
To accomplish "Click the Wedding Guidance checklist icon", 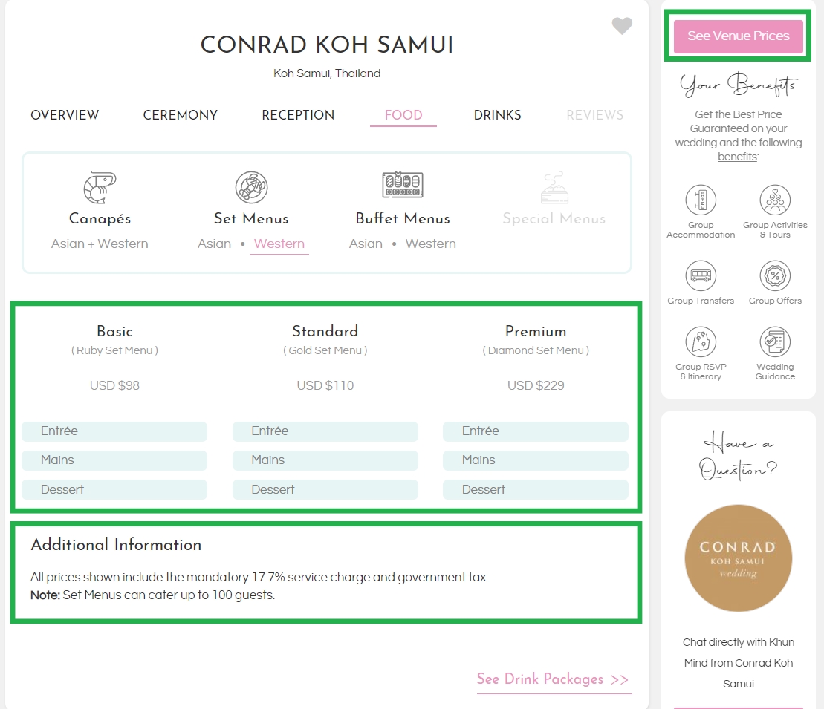I will point(775,342).
